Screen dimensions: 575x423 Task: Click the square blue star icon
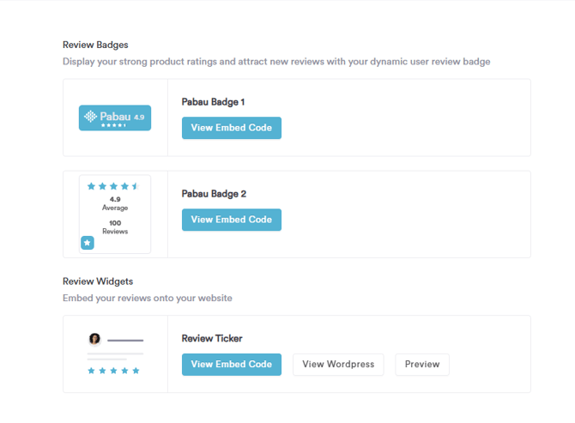point(88,243)
